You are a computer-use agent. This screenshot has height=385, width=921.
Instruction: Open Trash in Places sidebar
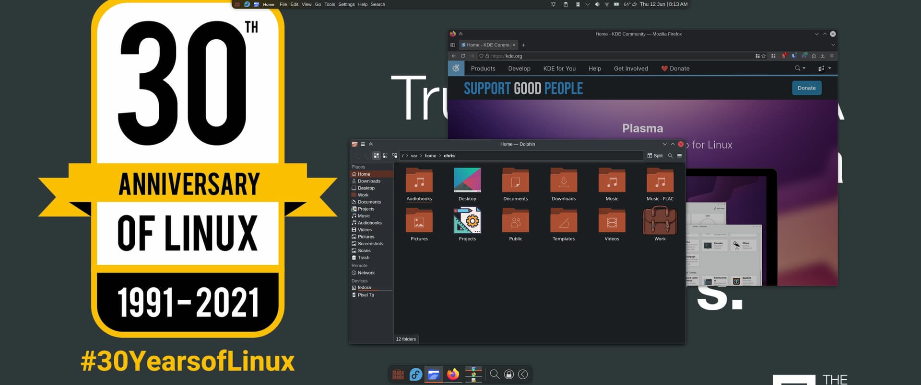[372, 258]
